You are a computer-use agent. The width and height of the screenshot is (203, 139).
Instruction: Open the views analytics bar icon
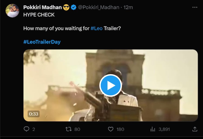[x=153, y=129]
